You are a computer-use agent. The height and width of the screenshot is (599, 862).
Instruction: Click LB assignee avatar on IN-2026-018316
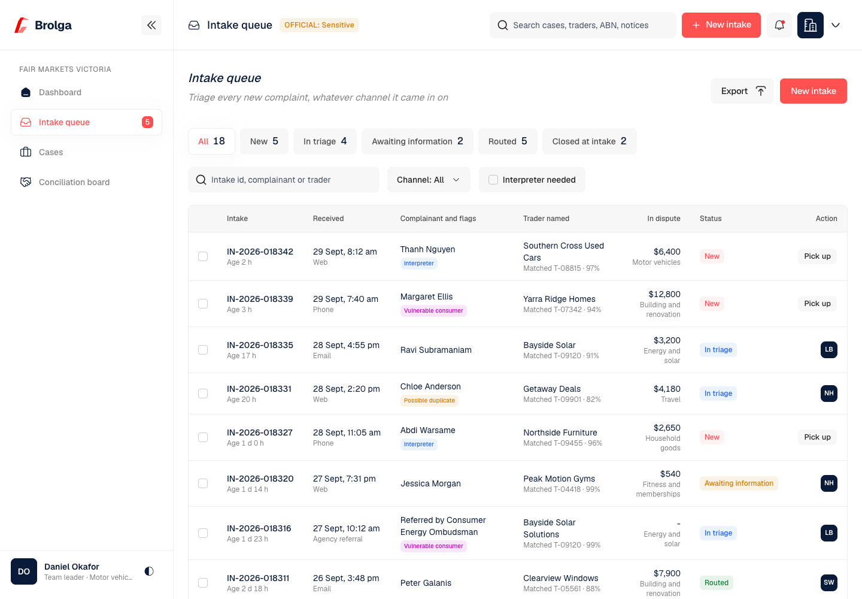[x=829, y=533]
